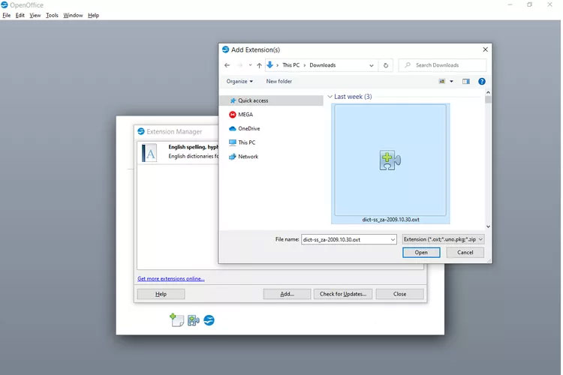Screen dimensions: 563x375
Task: Refresh the Downloads folder view
Action: tap(386, 65)
